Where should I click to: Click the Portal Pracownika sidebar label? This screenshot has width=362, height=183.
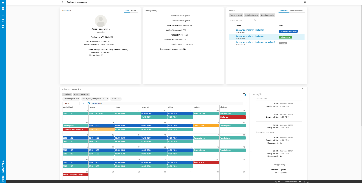click(3, 171)
